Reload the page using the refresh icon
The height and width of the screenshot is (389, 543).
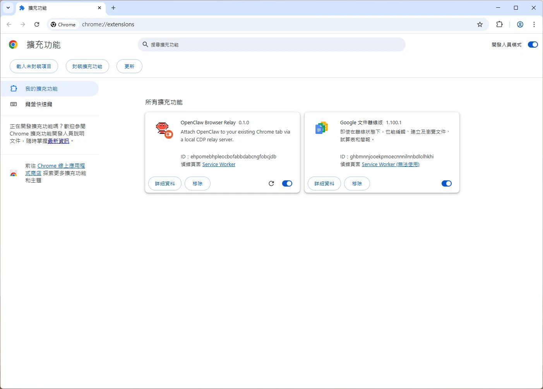point(37,24)
